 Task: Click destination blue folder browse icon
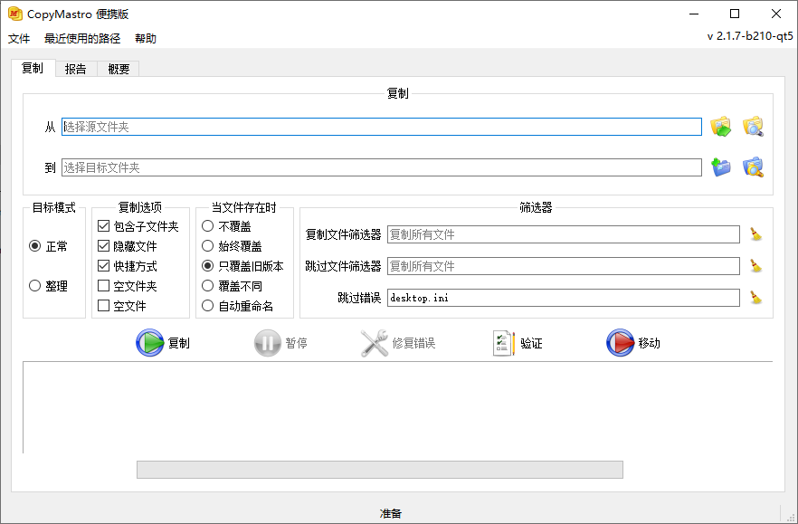coord(720,167)
